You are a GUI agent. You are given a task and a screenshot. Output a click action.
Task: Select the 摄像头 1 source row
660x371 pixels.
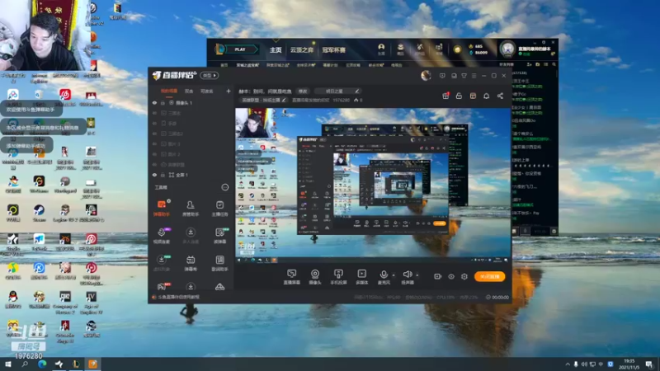pyautogui.click(x=191, y=102)
